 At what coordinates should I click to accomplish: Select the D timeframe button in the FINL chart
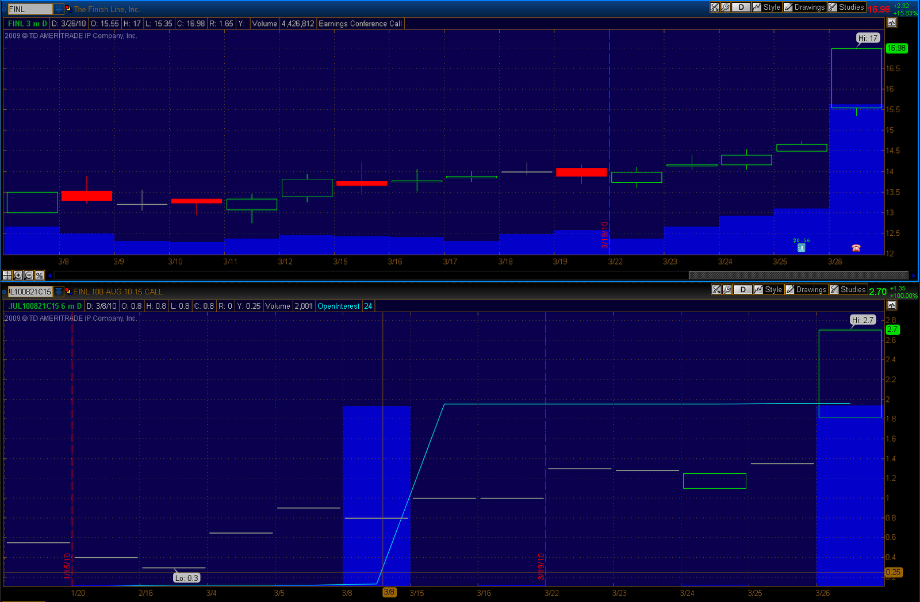tap(741, 7)
